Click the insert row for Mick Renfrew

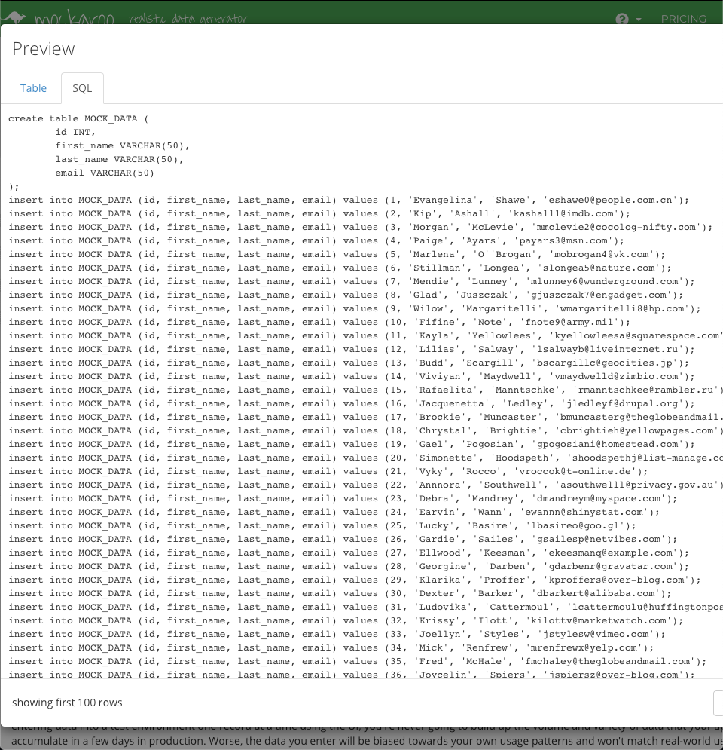[x=331, y=647]
